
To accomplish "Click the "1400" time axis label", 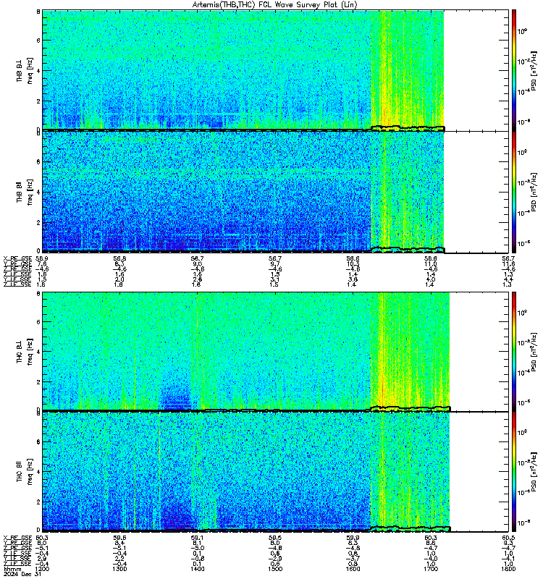I will [x=197, y=569].
